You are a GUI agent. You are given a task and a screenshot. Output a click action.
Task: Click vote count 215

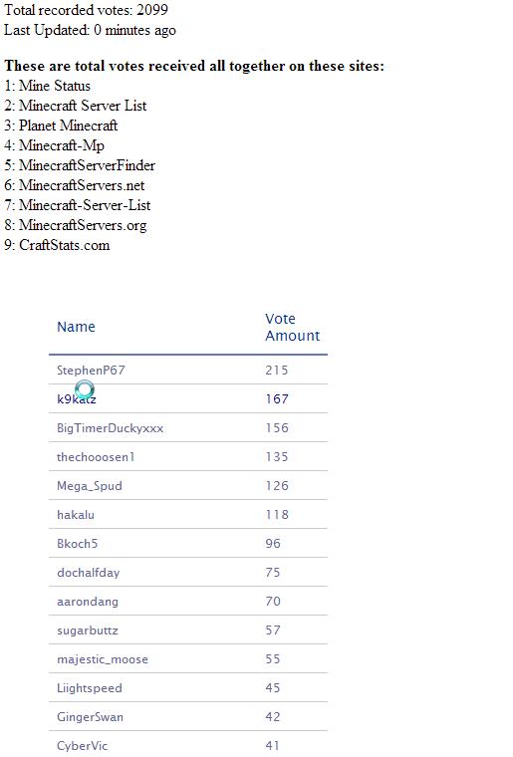coord(277,371)
